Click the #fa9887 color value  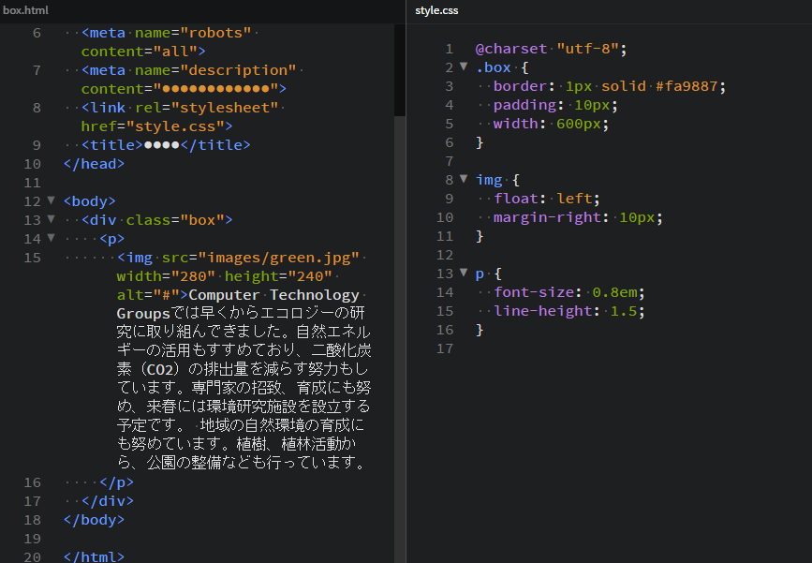click(687, 86)
